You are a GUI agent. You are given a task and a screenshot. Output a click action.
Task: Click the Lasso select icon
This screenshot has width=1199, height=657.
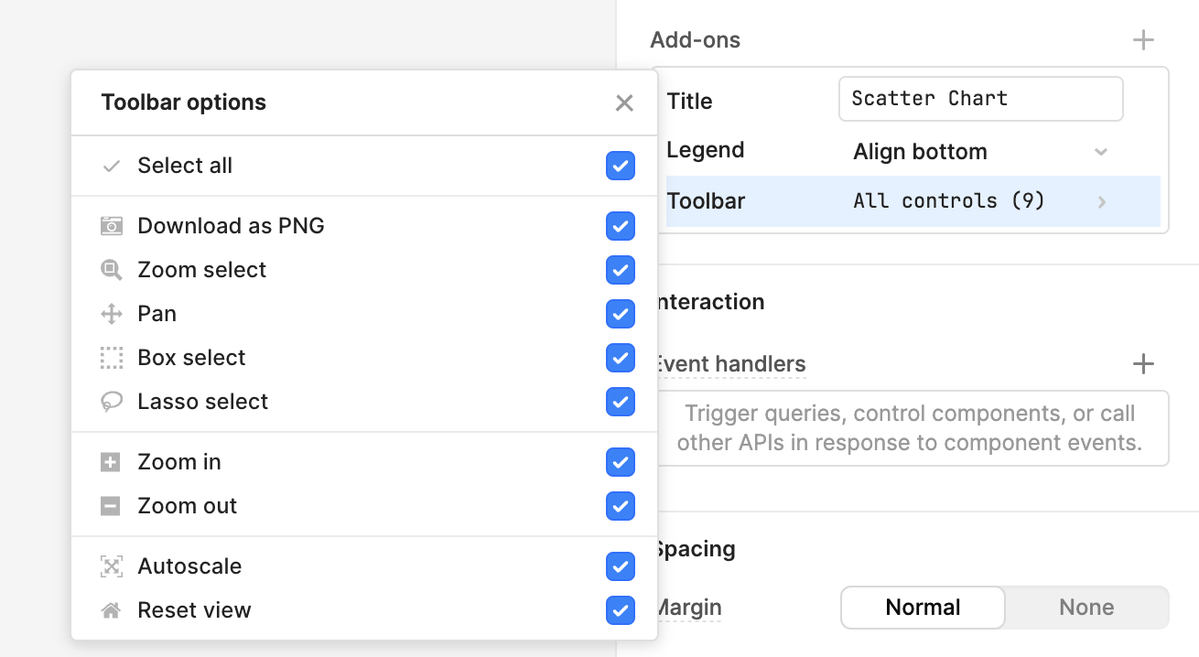pyautogui.click(x=111, y=402)
